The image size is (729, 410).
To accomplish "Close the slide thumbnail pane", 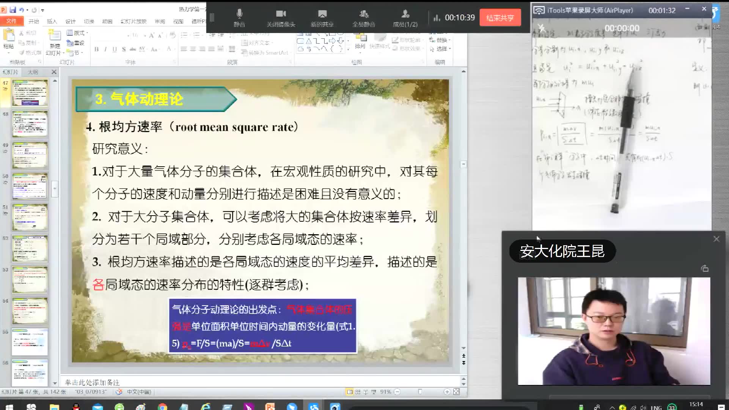I will click(x=54, y=72).
